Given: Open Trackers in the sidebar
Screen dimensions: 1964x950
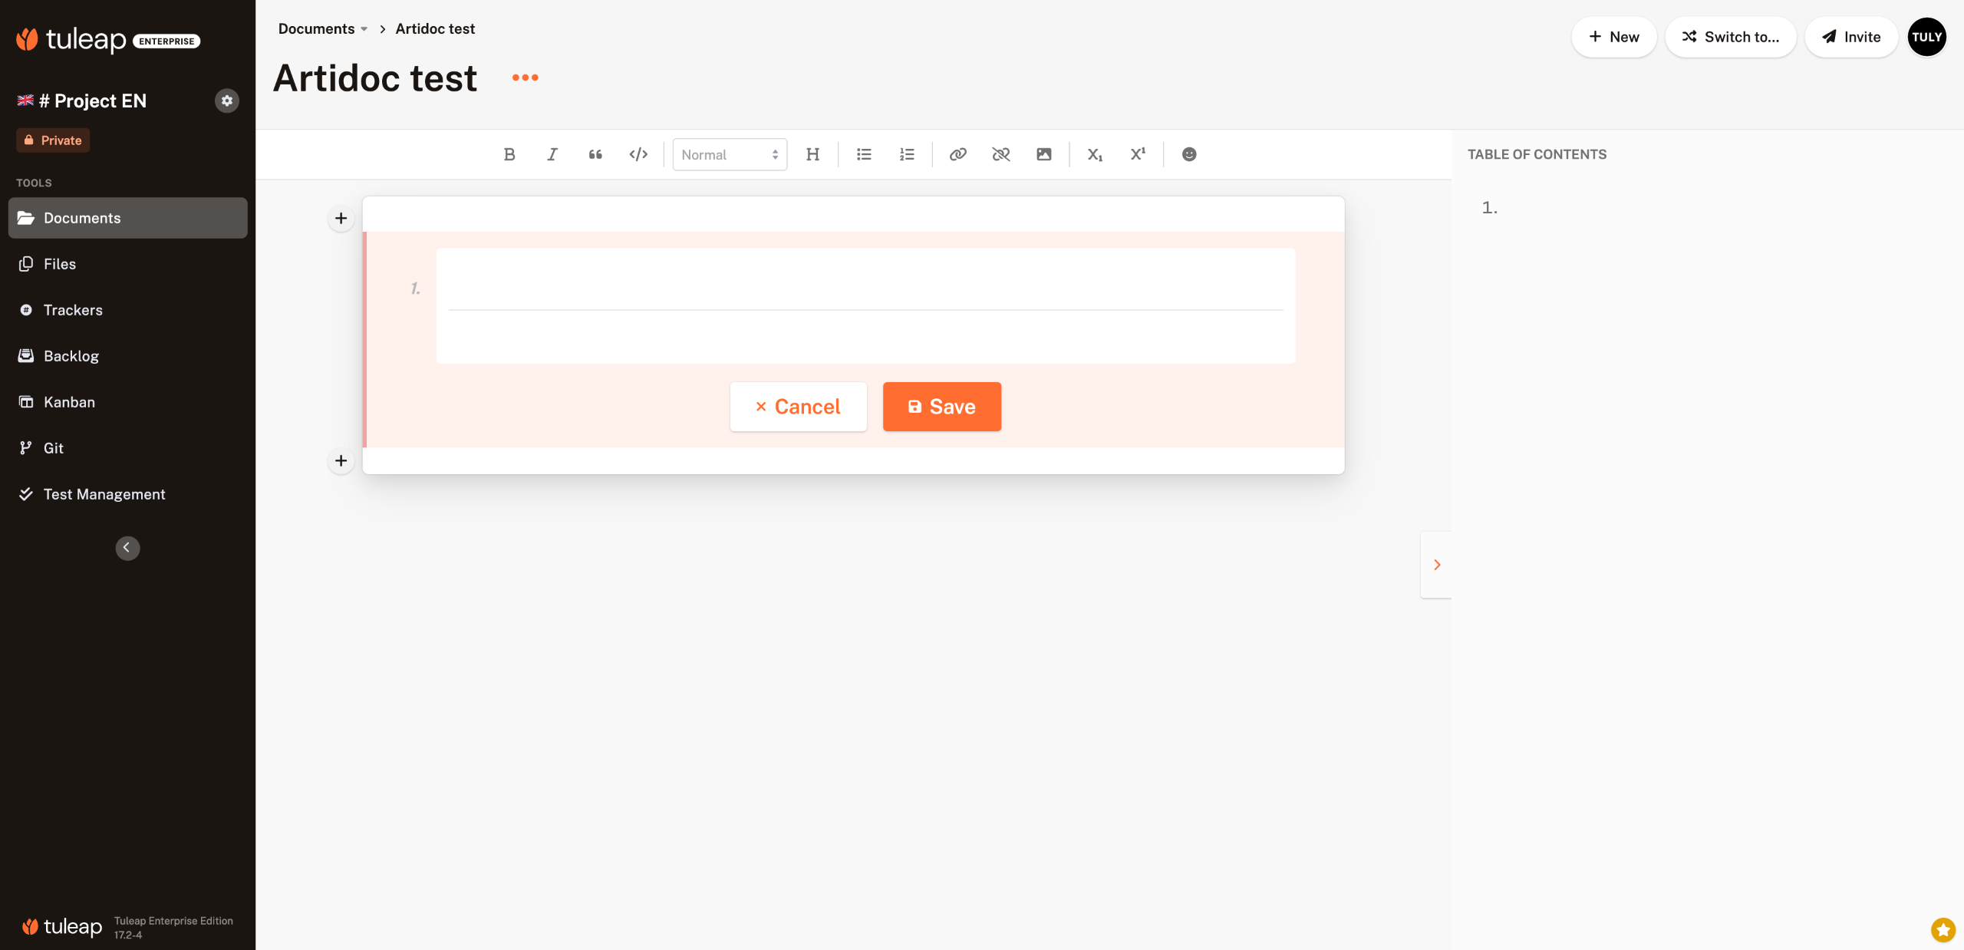Looking at the screenshot, I should coord(73,310).
